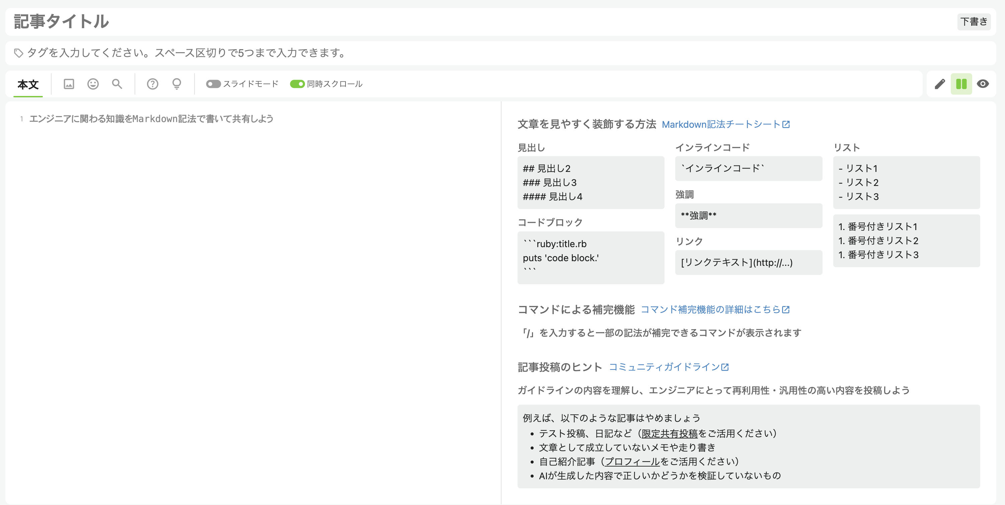Disable 同時スクロール toggle

pos(297,83)
